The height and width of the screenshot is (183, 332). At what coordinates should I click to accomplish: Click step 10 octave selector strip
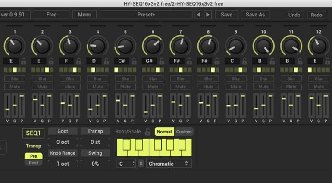263,70
